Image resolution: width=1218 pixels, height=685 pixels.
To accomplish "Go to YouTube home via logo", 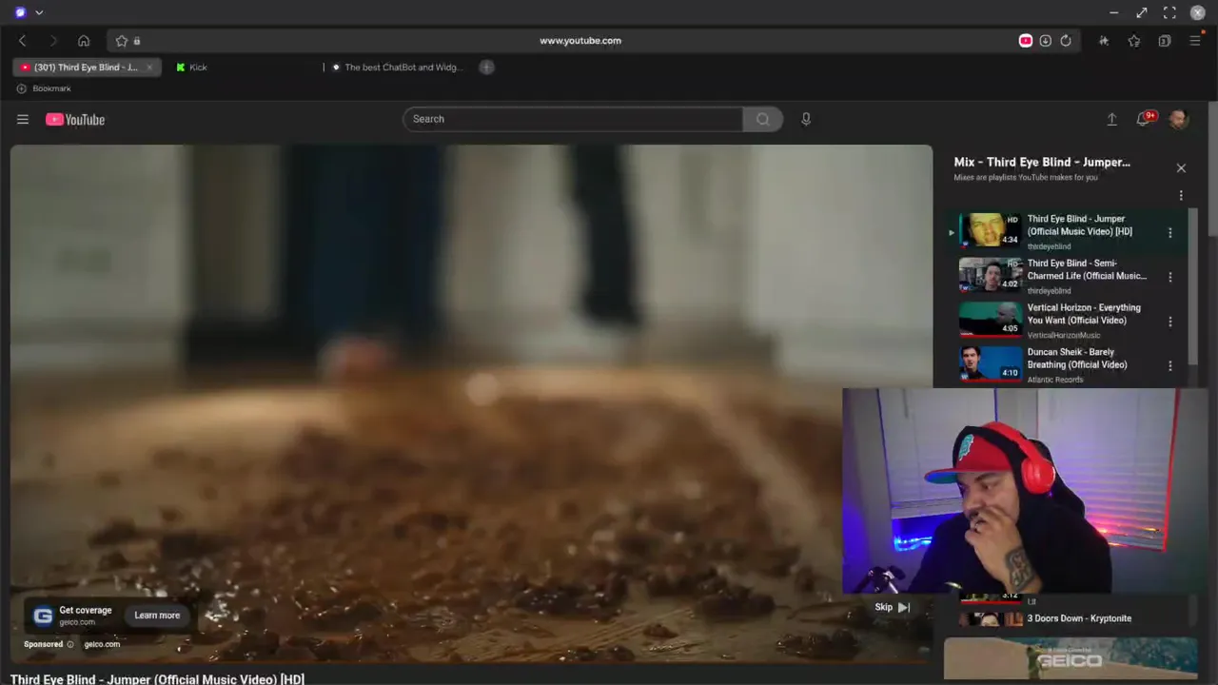I will click(75, 119).
